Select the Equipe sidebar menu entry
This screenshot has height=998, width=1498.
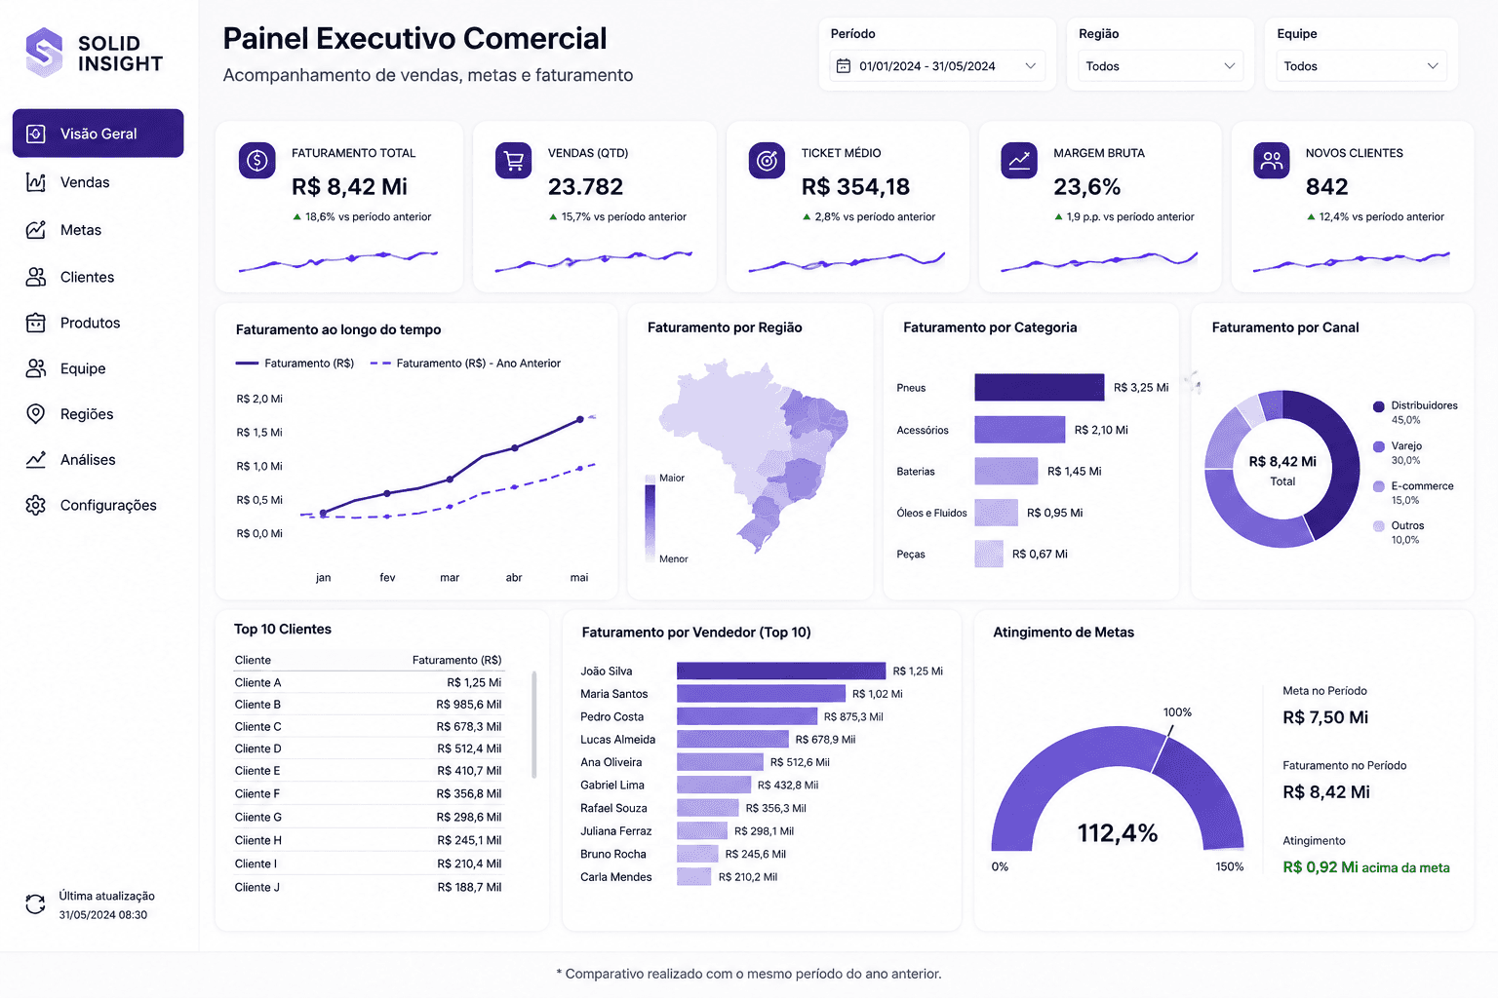[83, 368]
